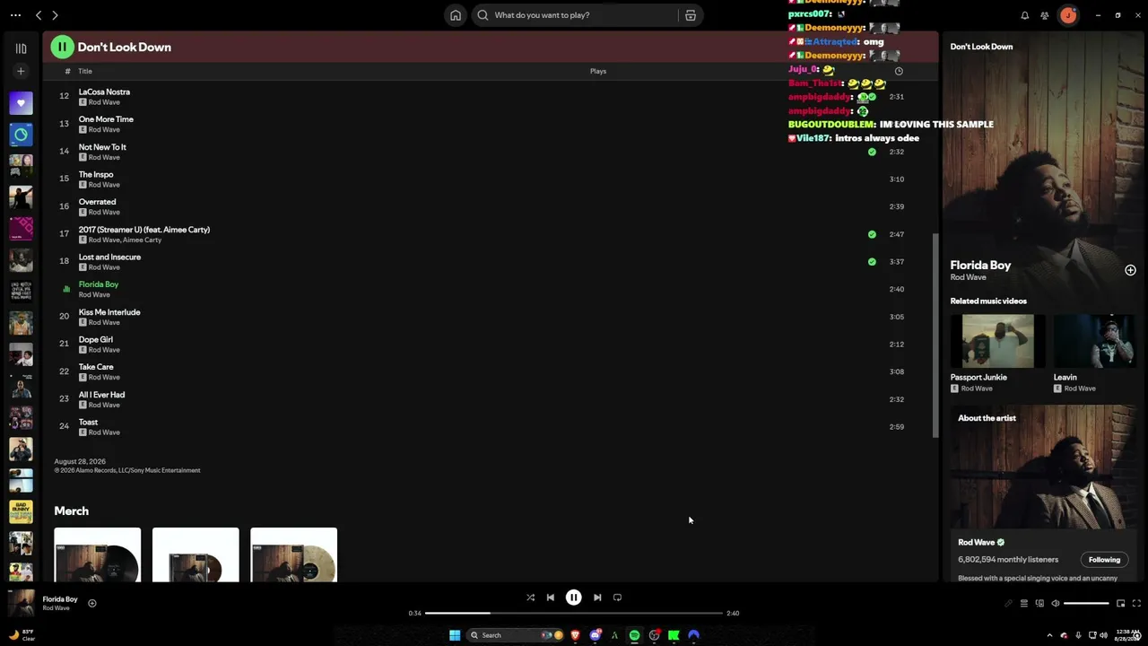Select the track 'The Inspo'

96,175
